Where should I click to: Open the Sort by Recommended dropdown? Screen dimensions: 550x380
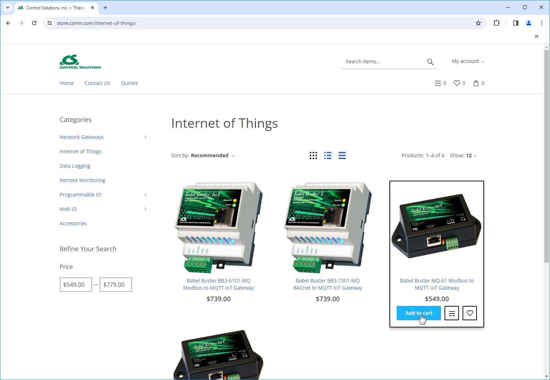[x=212, y=155]
